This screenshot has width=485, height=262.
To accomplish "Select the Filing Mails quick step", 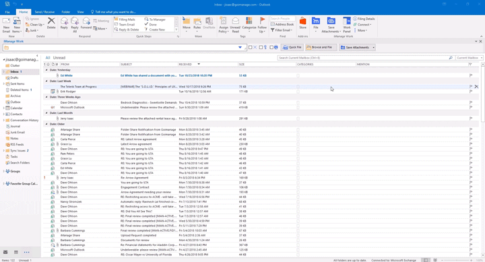I will (x=125, y=19).
